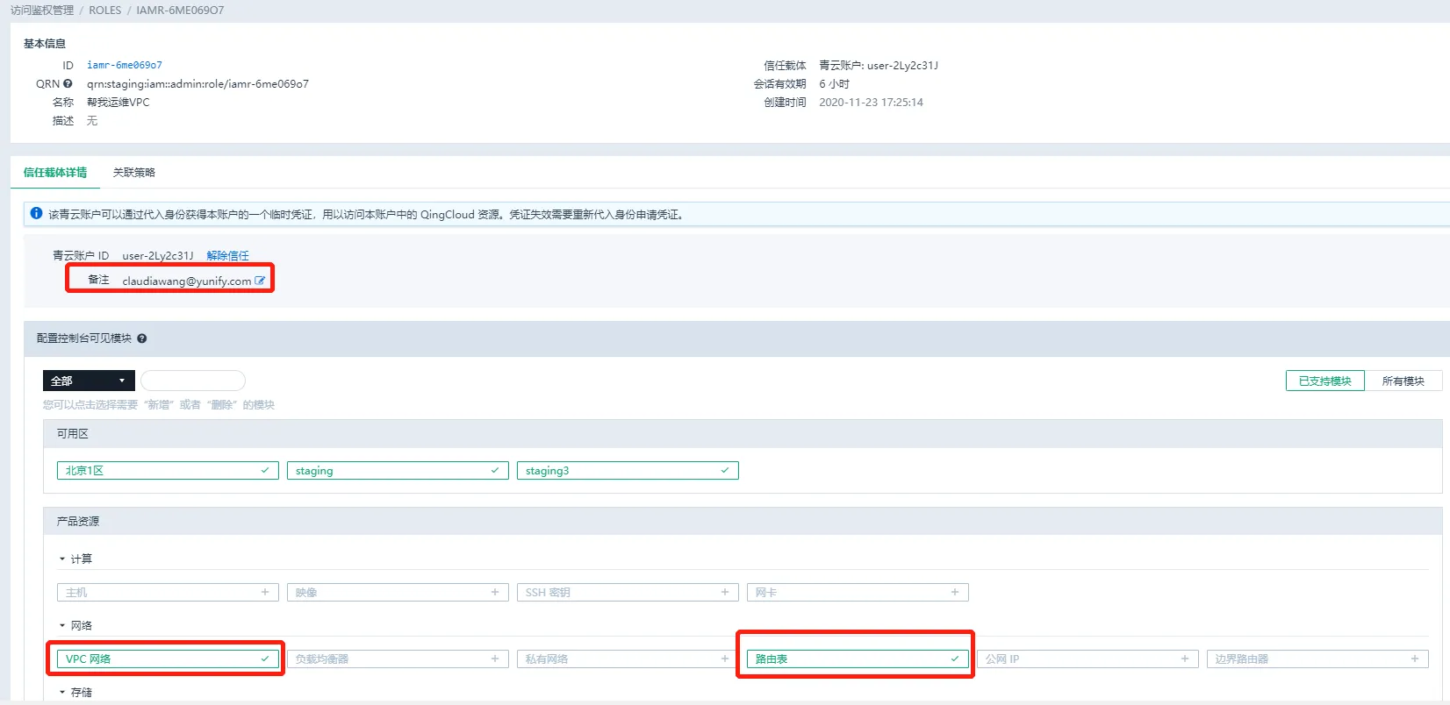The image size is (1450, 705).
Task: Click plus icon on 主机 module
Action: pyautogui.click(x=264, y=593)
